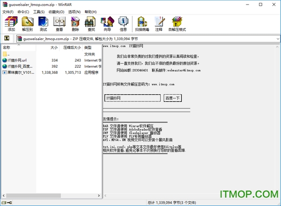
Task: Select packed size value 1,305,713
Action: coord(73,72)
